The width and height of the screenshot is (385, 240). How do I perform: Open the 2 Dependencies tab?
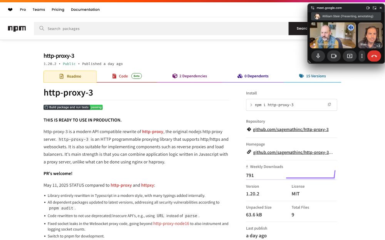coord(189,76)
